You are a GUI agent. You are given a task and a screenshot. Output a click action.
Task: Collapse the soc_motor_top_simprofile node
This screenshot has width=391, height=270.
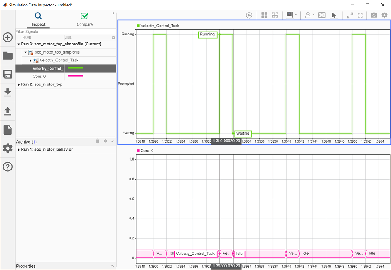[26, 52]
